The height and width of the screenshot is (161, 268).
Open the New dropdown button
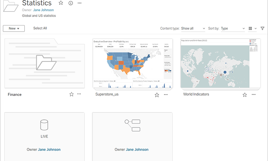[14, 29]
